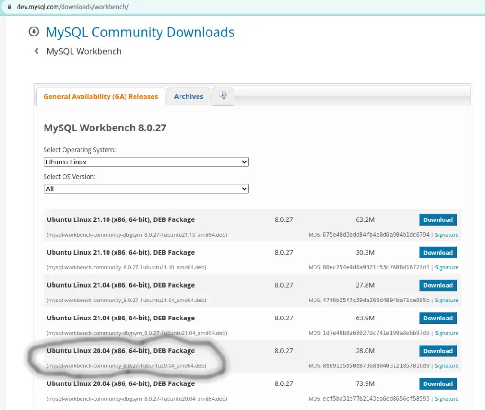This screenshot has height=410, width=485.
Task: Click the 30.3M file size value
Action: click(365, 253)
